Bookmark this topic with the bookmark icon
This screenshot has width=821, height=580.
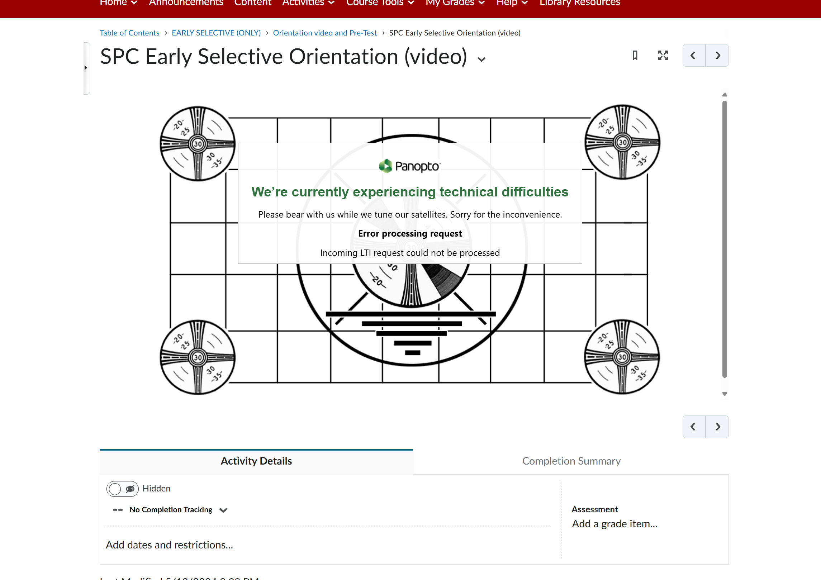tap(635, 56)
